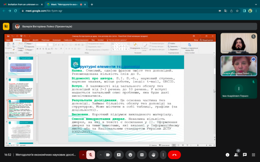Open a new browser tab

[x=92, y=4]
